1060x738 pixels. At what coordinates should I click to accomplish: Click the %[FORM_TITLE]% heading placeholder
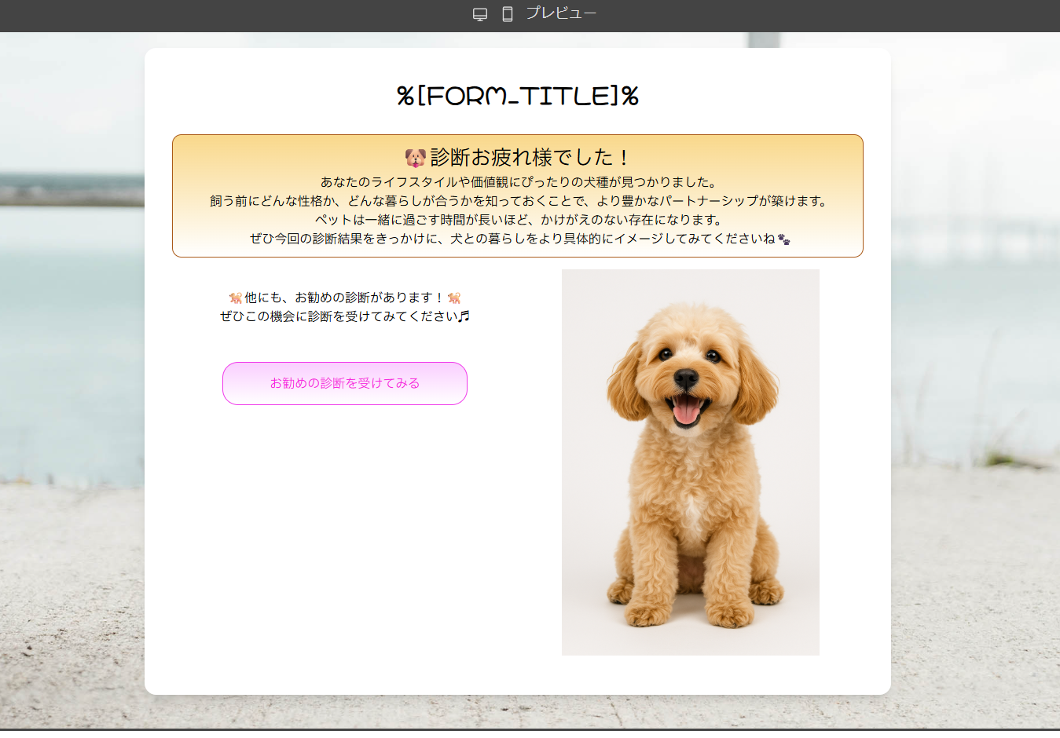[517, 95]
